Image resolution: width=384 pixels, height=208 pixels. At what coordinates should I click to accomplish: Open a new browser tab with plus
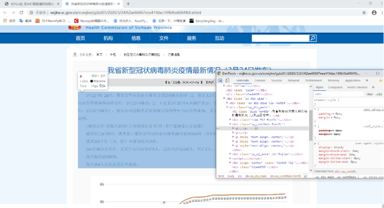click(128, 4)
